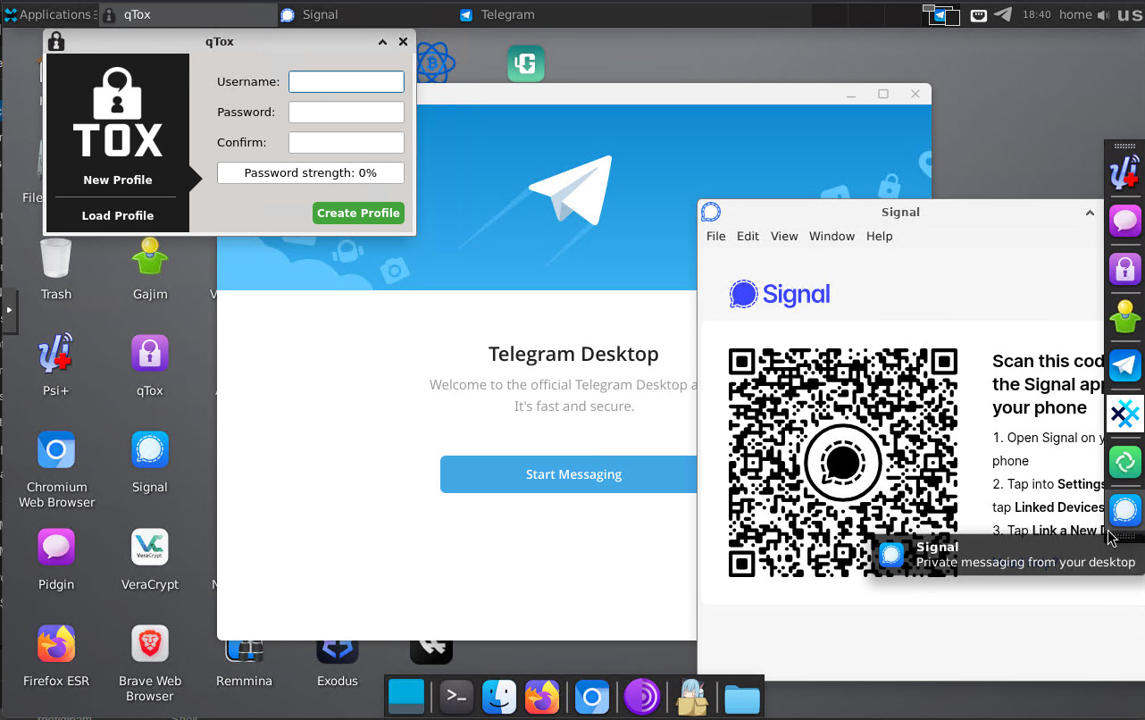Click Telegram icon in right side panel
The image size is (1145, 720).
(1124, 365)
